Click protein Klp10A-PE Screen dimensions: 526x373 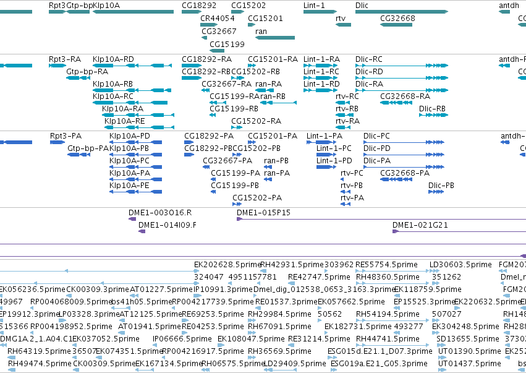coord(135,192)
